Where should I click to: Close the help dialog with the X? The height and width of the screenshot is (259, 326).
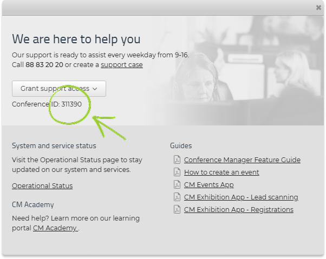[318, 8]
